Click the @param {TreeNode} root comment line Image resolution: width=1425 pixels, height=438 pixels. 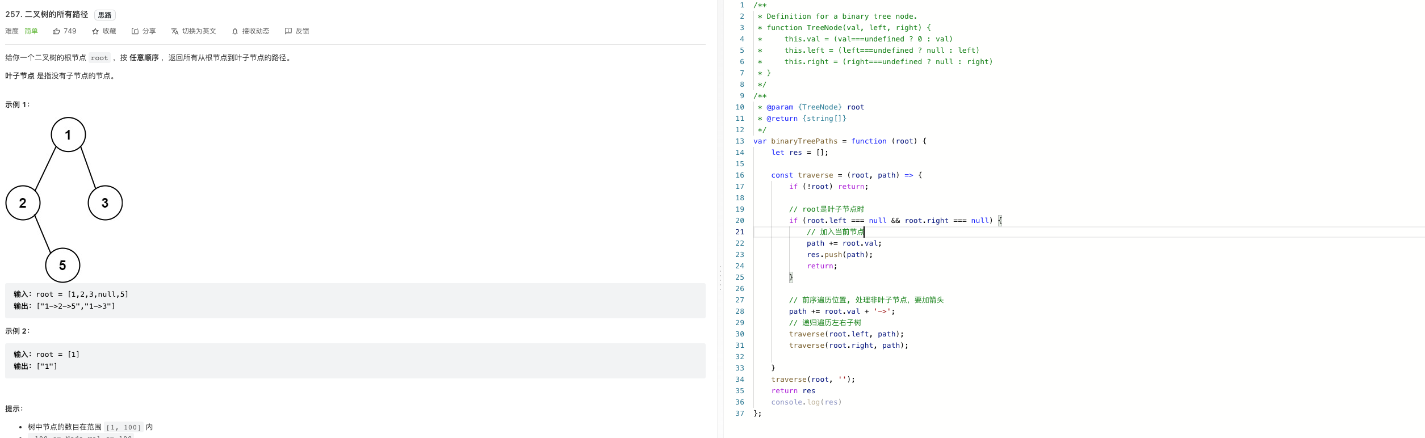tap(811, 107)
